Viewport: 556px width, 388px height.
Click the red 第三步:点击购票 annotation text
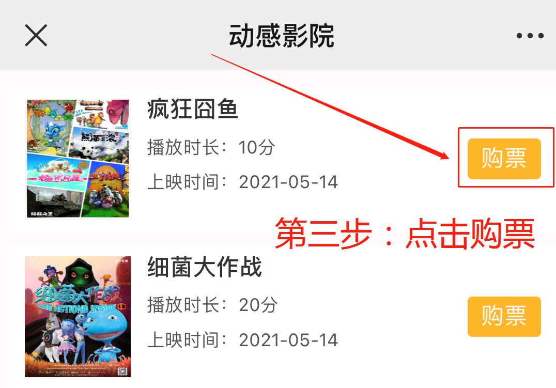405,234
